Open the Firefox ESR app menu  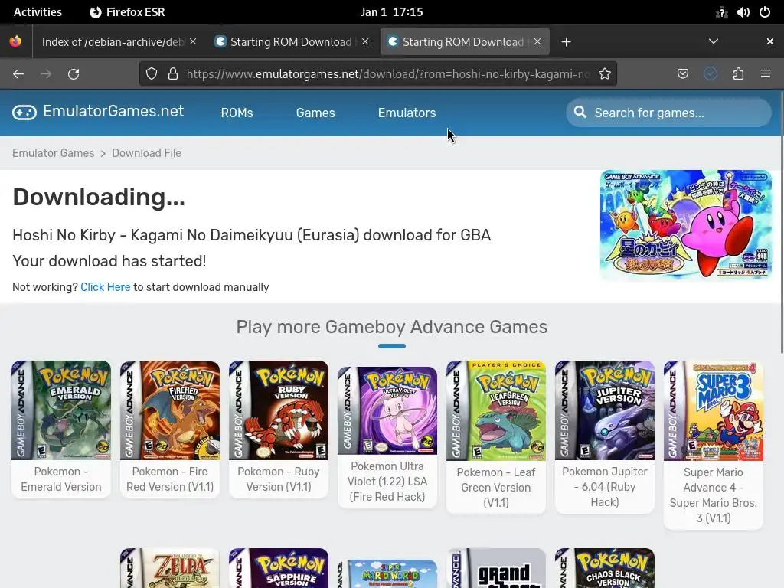click(127, 12)
